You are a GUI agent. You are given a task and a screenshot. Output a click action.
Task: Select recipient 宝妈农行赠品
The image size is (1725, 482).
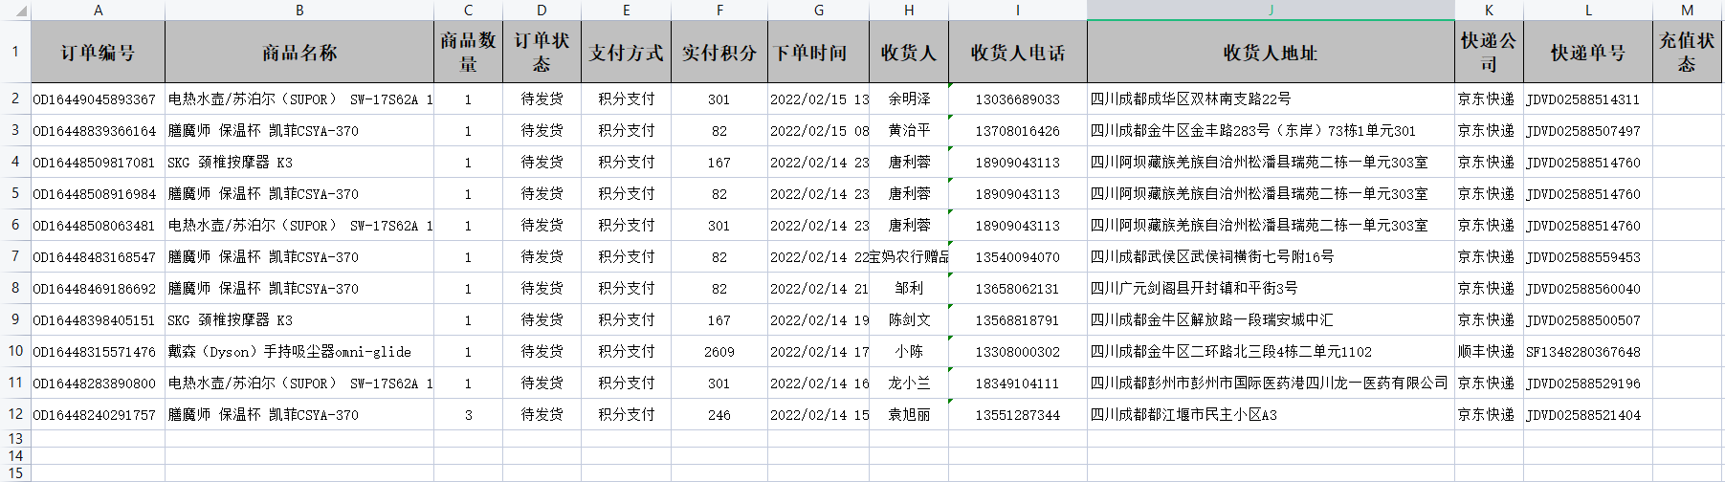[909, 256]
